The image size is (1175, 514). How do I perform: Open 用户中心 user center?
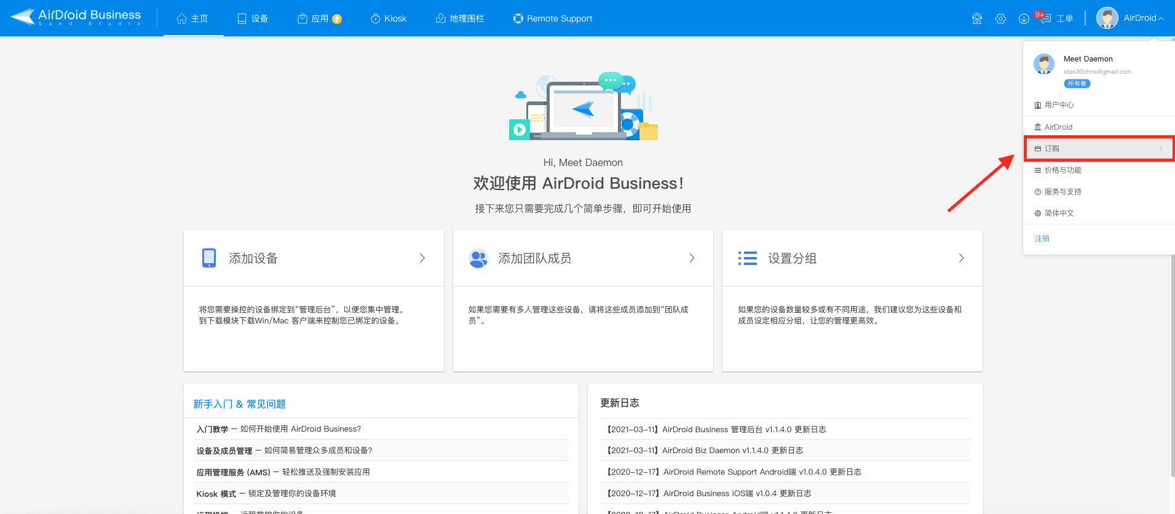(x=1099, y=105)
